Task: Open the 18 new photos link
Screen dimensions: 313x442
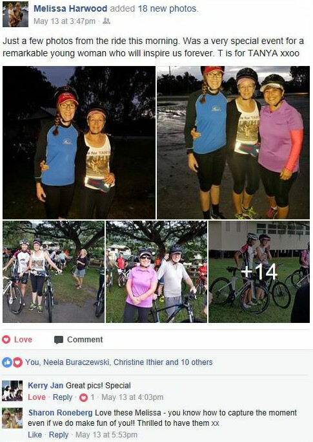Action: 168,8
